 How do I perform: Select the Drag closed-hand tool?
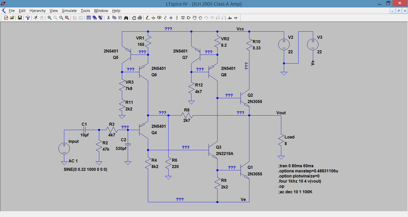(x=200, y=18)
